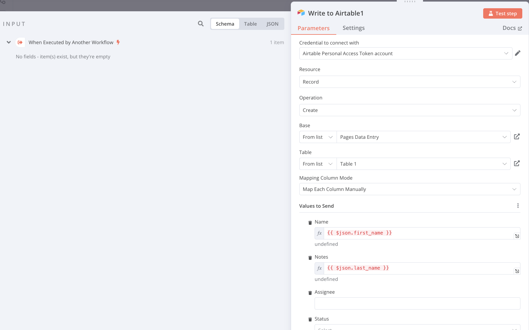
Task: Delete the Name field with trash icon
Action: [x=310, y=222]
